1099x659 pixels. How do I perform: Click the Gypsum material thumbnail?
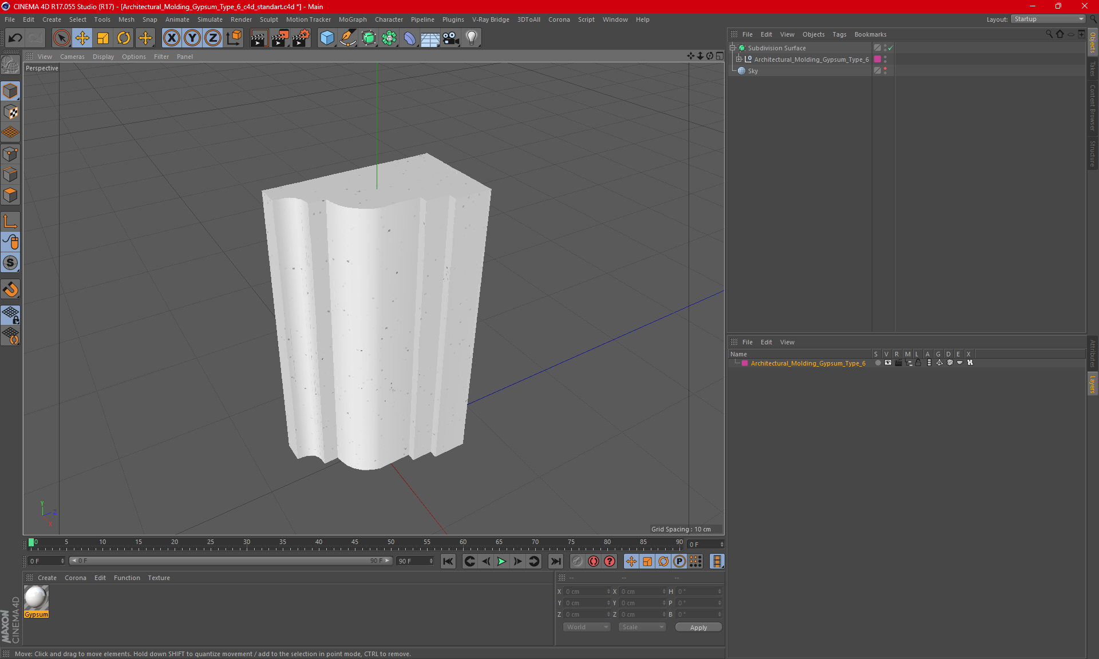pyautogui.click(x=36, y=598)
